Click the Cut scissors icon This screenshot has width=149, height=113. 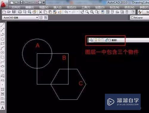click(x=41, y=12)
